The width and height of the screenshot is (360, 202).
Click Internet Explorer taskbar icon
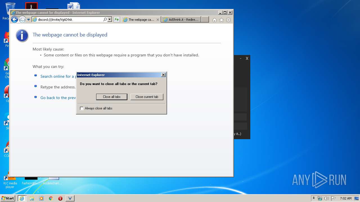click(22, 198)
